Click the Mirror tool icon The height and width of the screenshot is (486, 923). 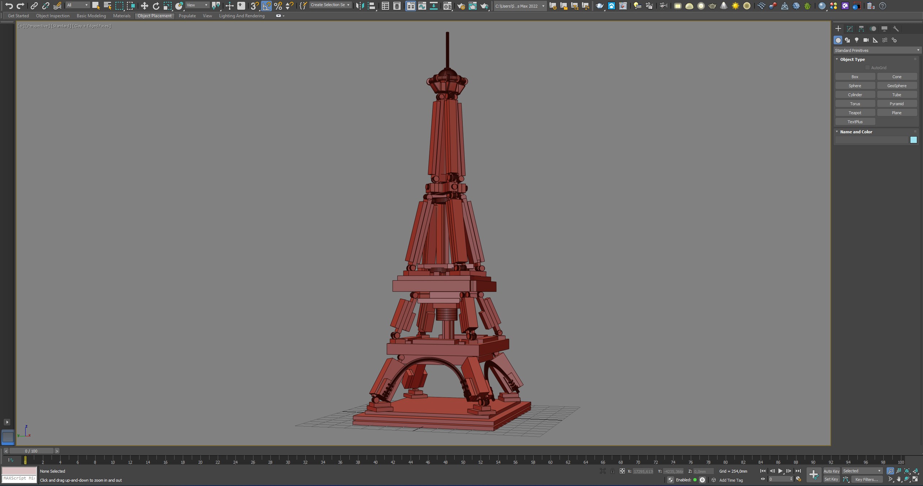click(360, 6)
